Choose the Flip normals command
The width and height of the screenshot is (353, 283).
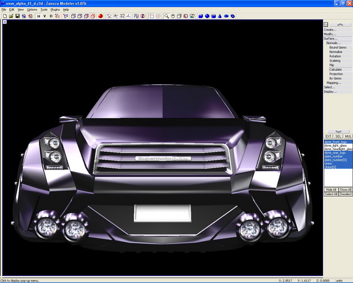click(x=340, y=65)
